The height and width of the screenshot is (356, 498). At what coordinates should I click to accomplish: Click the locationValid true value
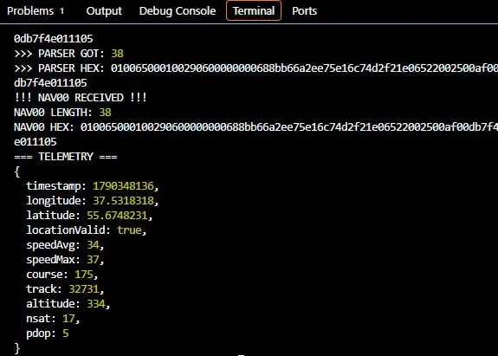(129, 230)
